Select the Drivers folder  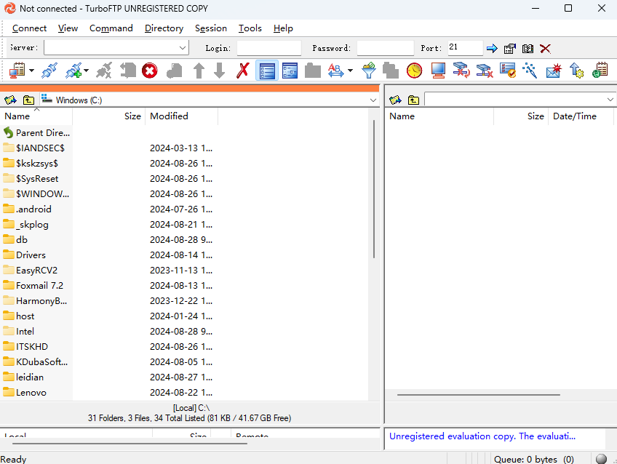click(x=25, y=255)
